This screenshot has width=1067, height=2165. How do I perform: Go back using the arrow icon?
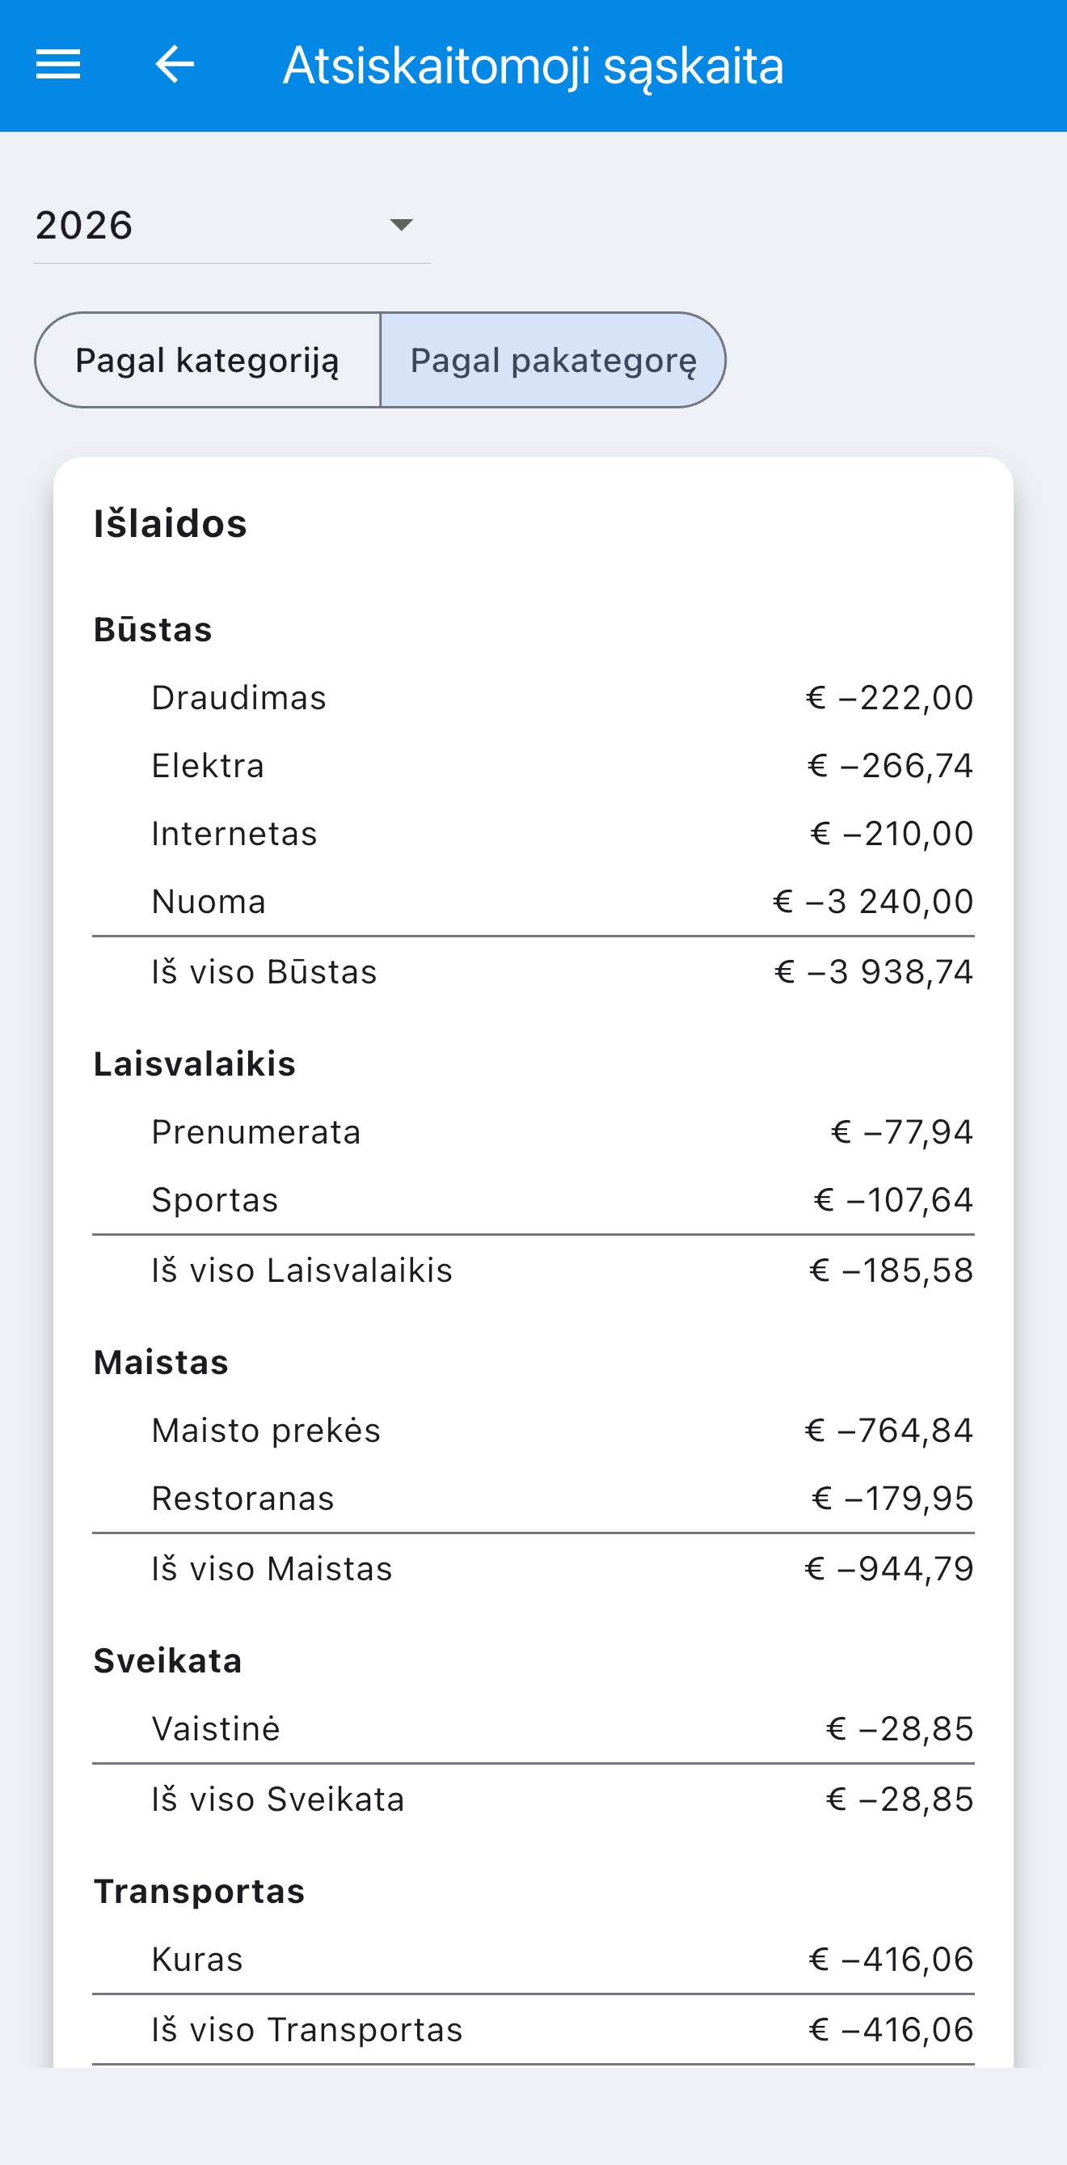pos(175,65)
